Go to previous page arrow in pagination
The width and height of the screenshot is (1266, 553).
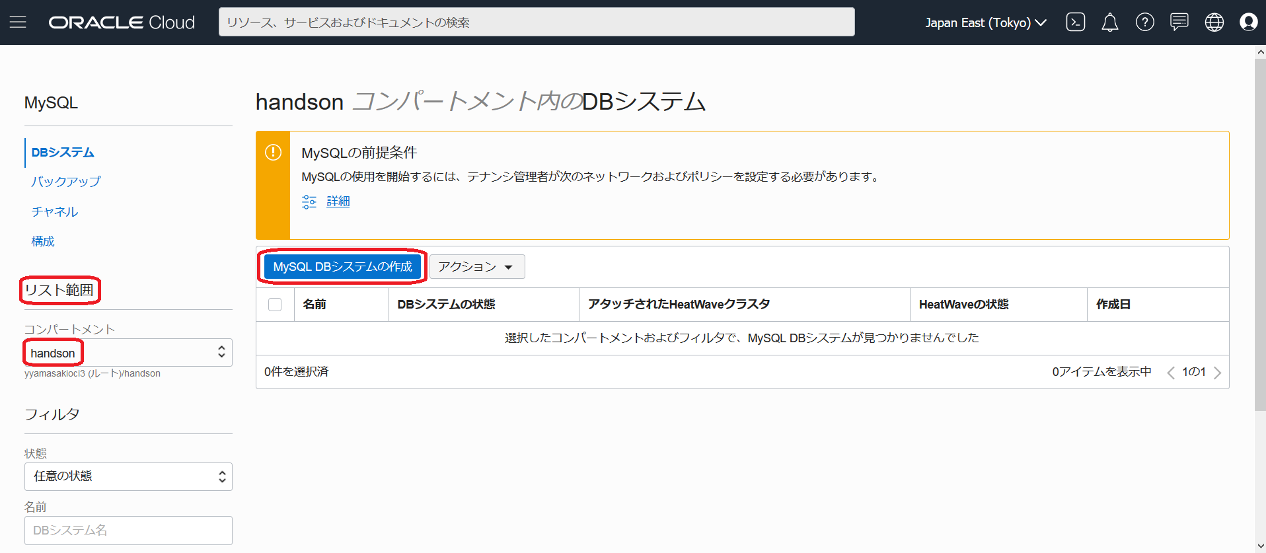[1170, 373]
